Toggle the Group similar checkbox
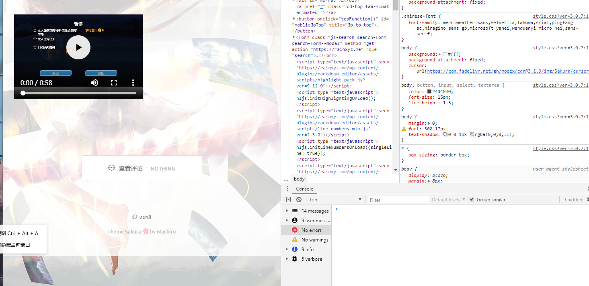The width and height of the screenshot is (589, 286). tap(472, 199)
